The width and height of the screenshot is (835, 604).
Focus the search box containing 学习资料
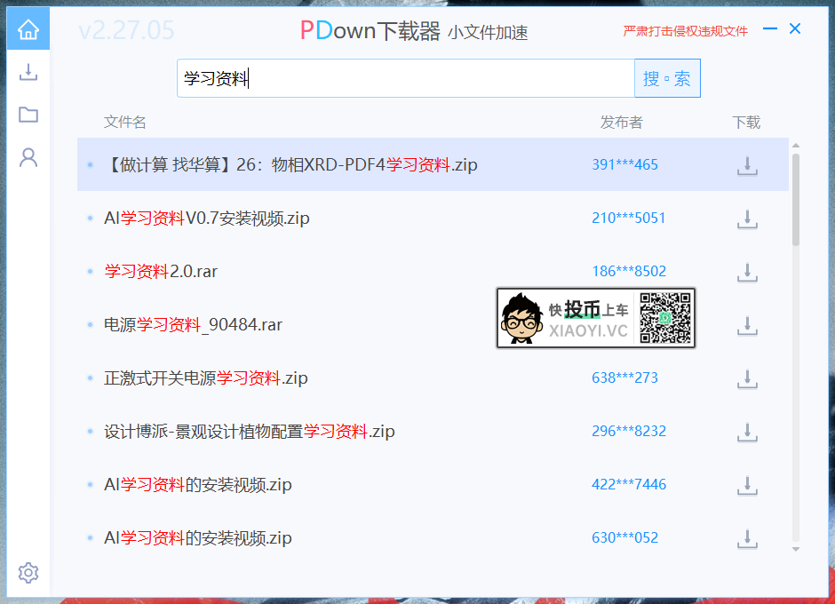[x=406, y=78]
